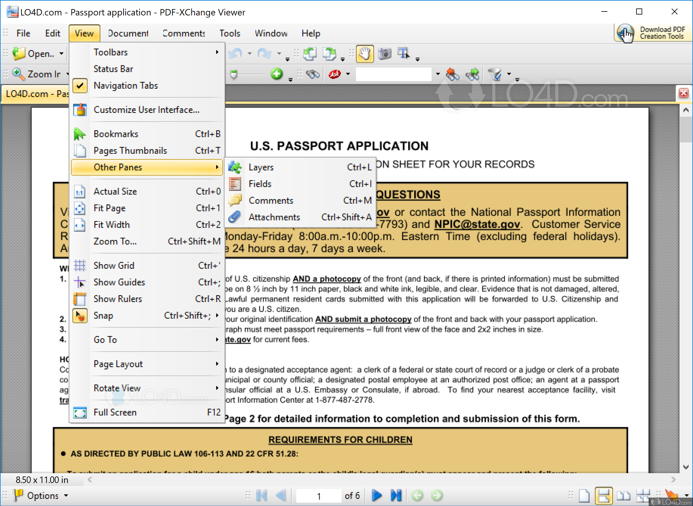Image resolution: width=693 pixels, height=506 pixels.
Task: Open the Ask search dropdown arrow
Action: 348,74
